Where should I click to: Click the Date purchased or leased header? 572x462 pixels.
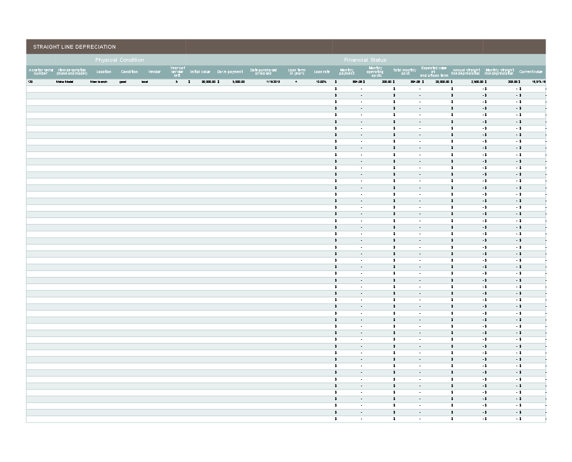264,72
